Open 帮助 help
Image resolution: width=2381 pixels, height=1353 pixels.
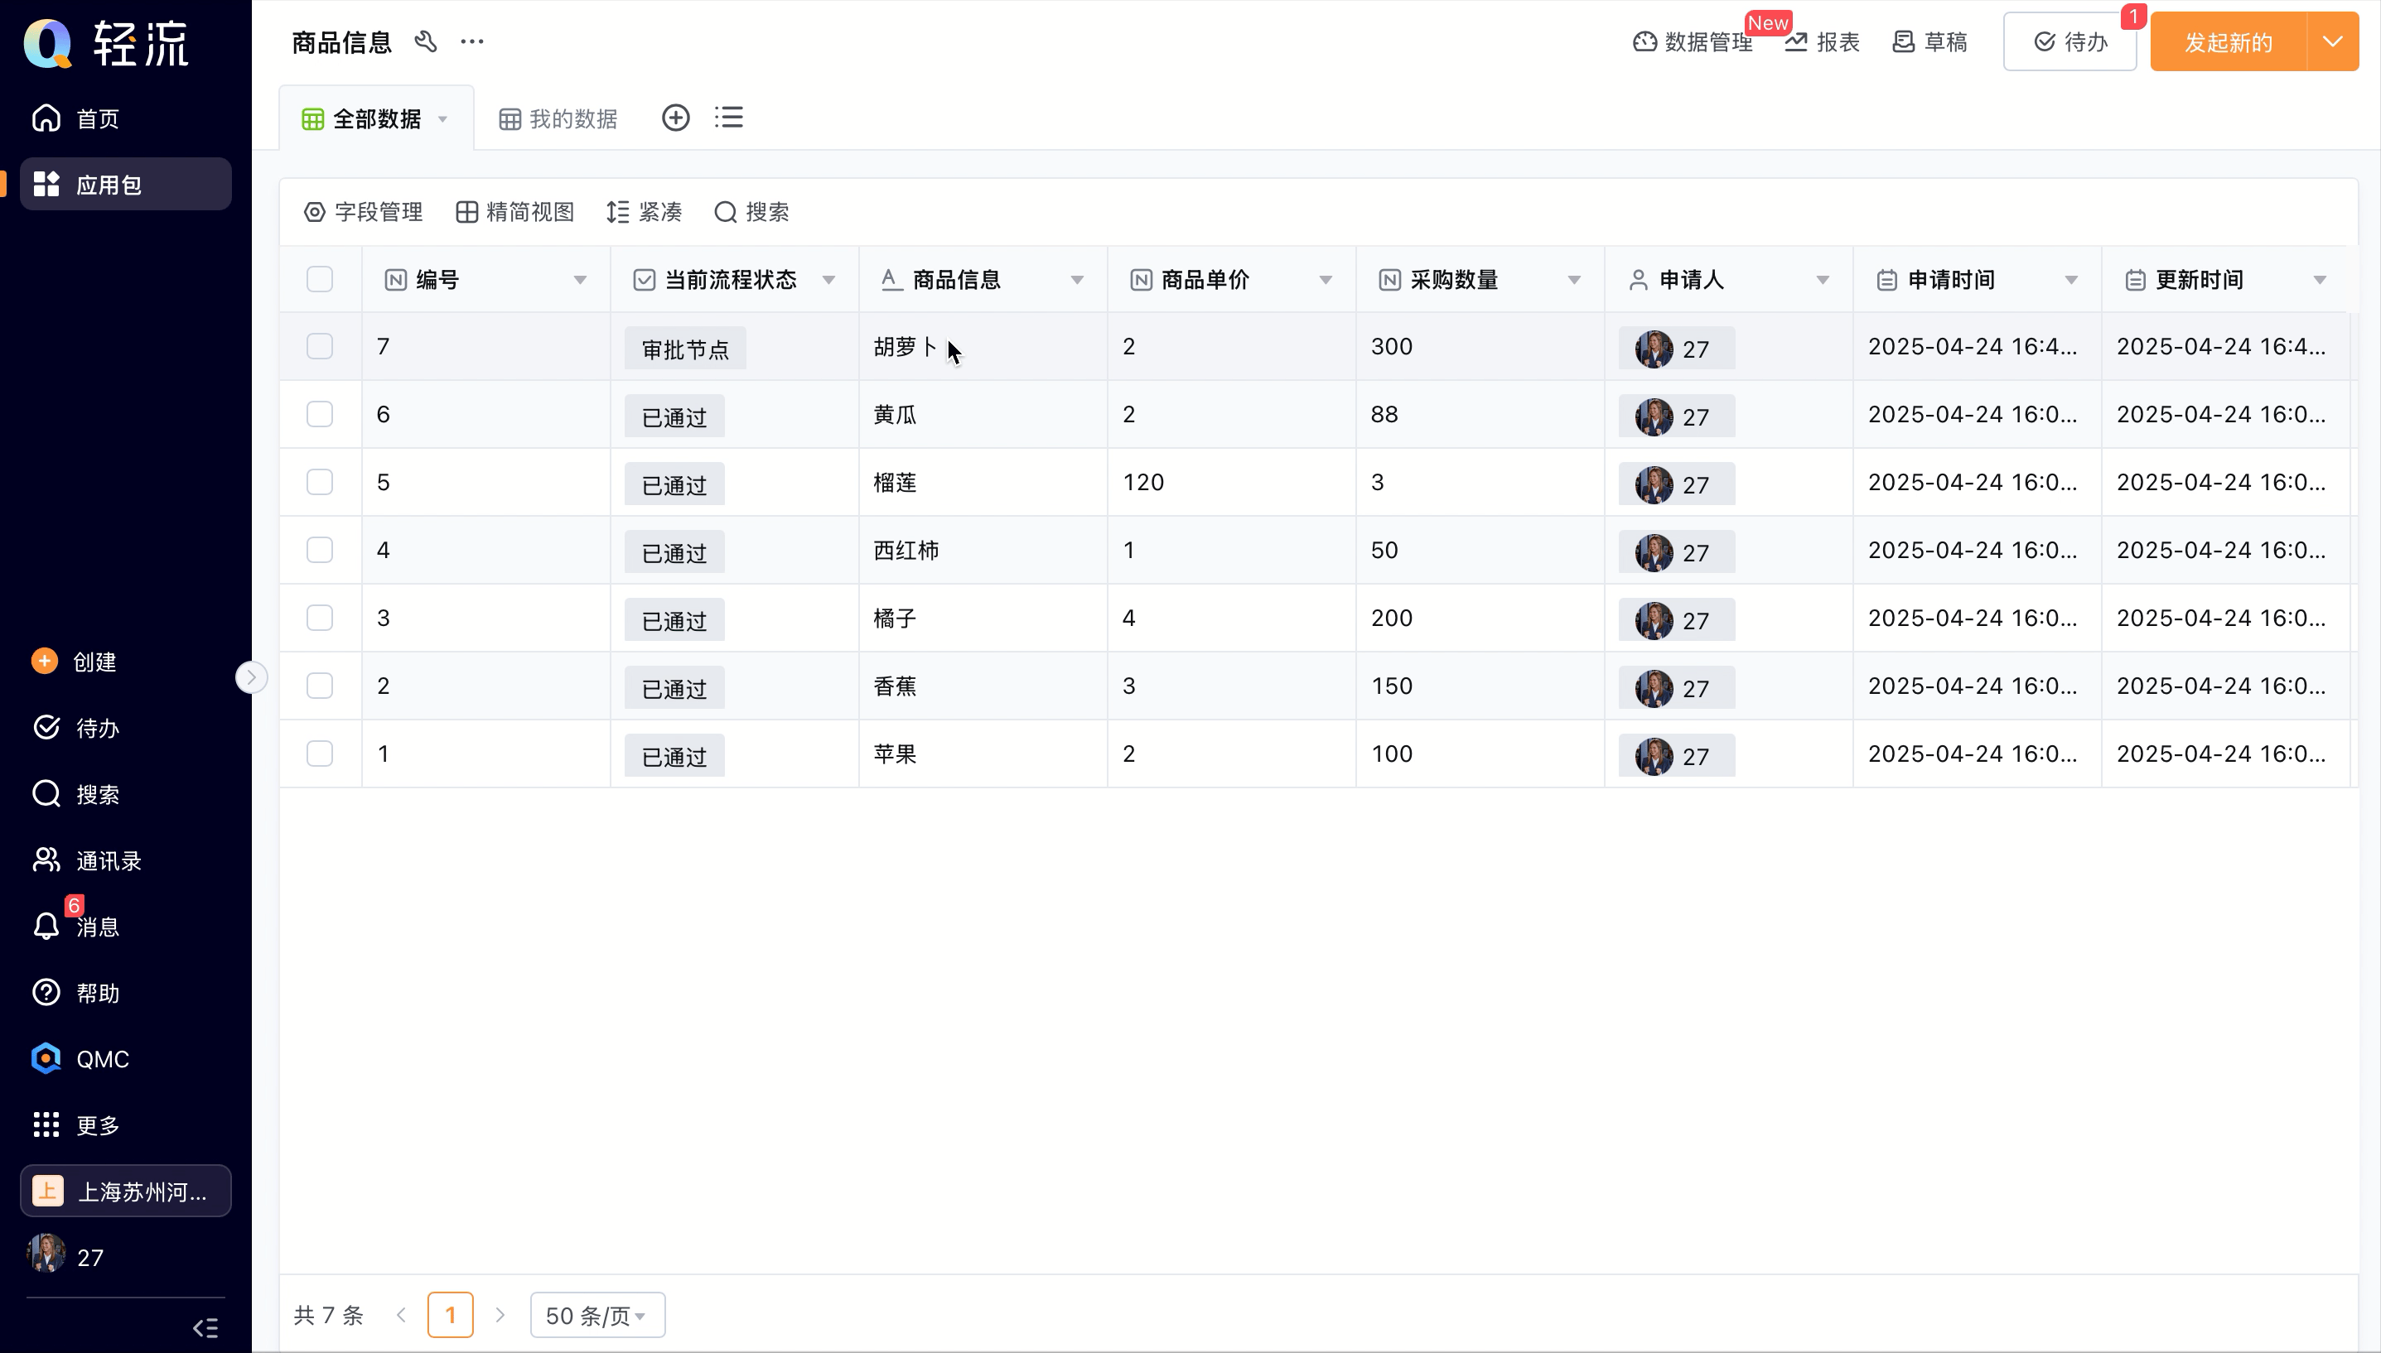coord(76,993)
